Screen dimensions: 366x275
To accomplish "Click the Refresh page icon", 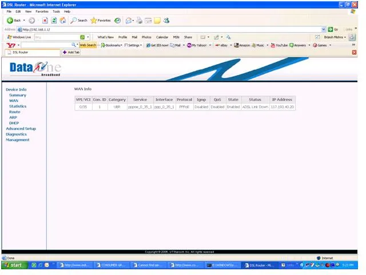I will [x=54, y=20].
